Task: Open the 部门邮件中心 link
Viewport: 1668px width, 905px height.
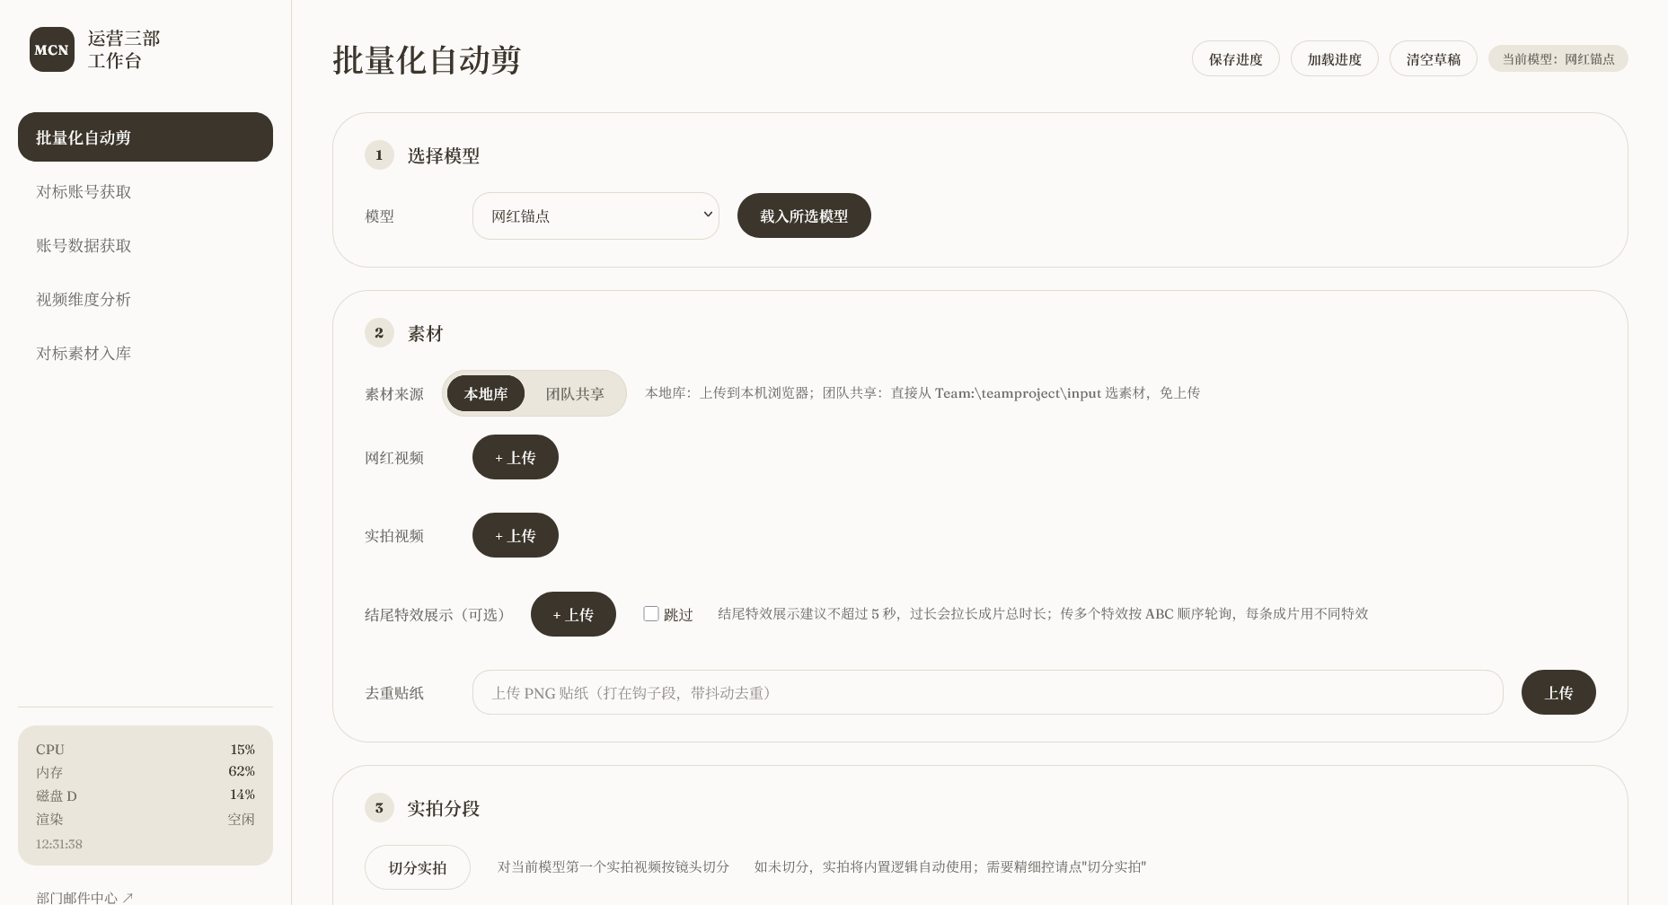Action: pos(84,897)
